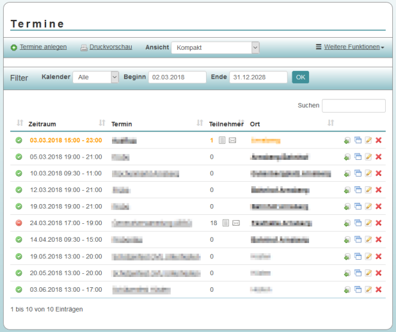The image size is (396, 332).
Task: Open the Ansicht dropdown showing Kompakt
Action: pos(215,47)
